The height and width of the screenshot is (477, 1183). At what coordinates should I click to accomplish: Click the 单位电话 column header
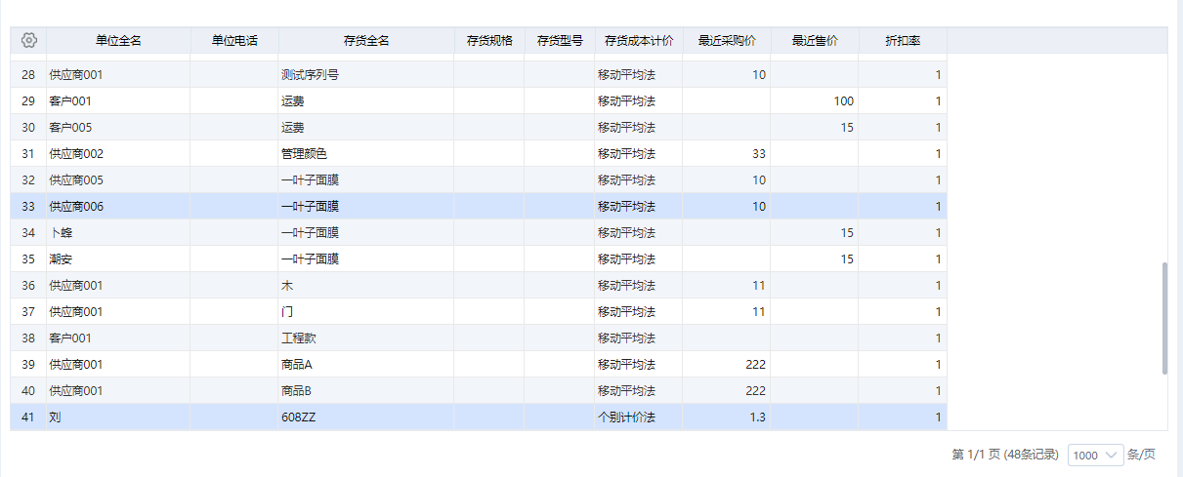[234, 41]
